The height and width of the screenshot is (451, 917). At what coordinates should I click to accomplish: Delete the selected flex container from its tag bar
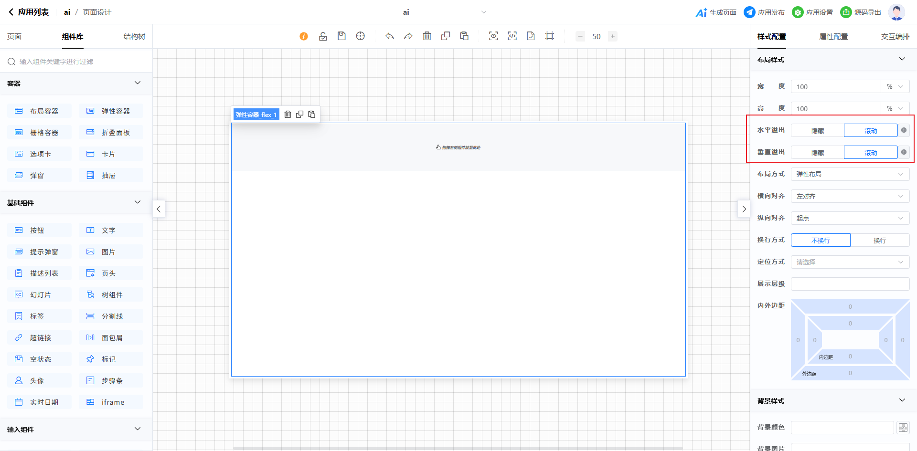click(x=288, y=115)
